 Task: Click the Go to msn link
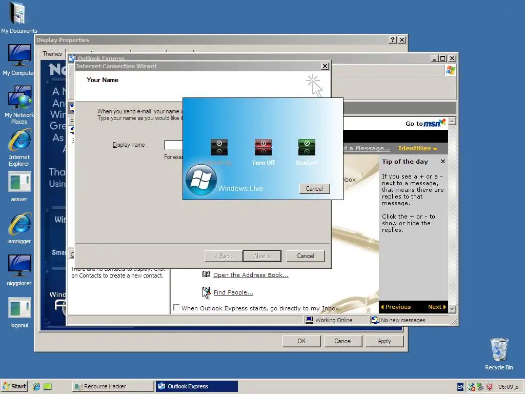pos(425,123)
